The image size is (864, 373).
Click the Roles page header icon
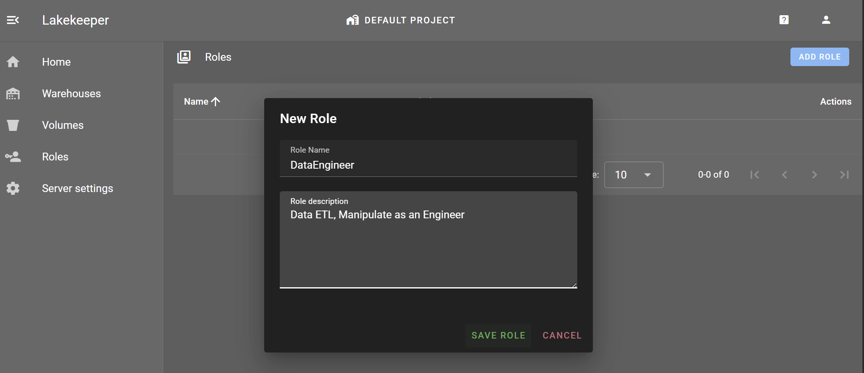(x=184, y=57)
